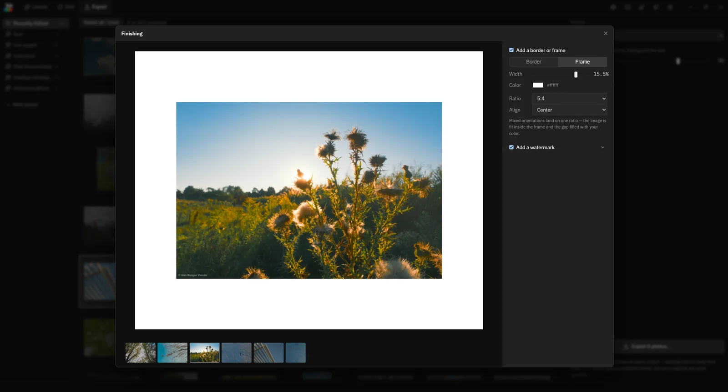
Task: Select the thistle sunset thumbnail
Action: tap(205, 353)
